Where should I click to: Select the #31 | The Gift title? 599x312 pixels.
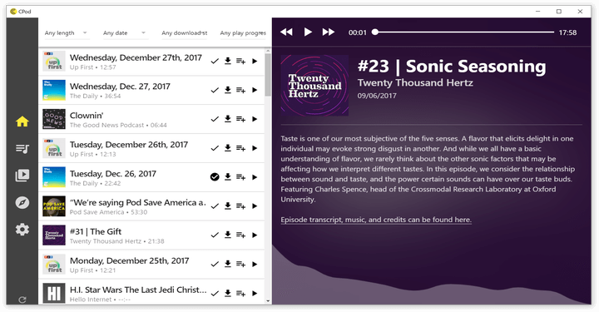96,231
